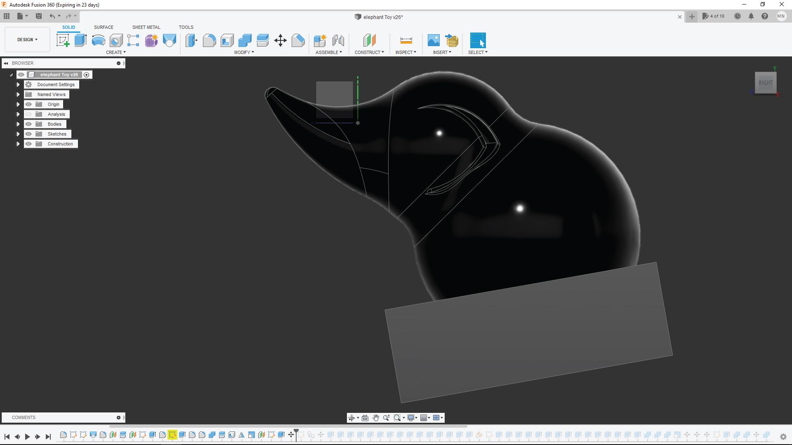Select the Create Sketch tool

[x=63, y=40]
